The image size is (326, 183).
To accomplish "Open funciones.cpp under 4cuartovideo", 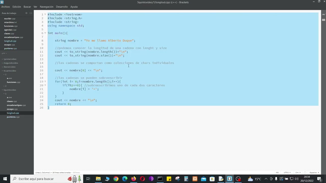I will (13, 82).
